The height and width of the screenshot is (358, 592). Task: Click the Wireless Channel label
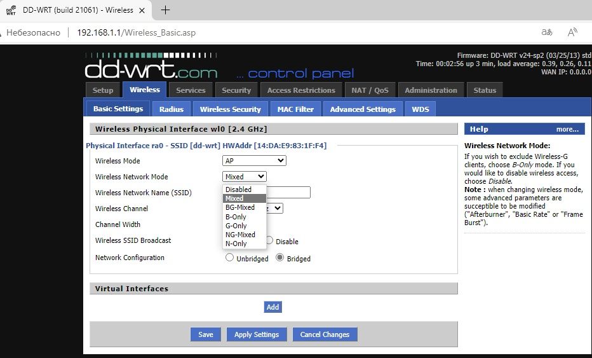tap(121, 209)
